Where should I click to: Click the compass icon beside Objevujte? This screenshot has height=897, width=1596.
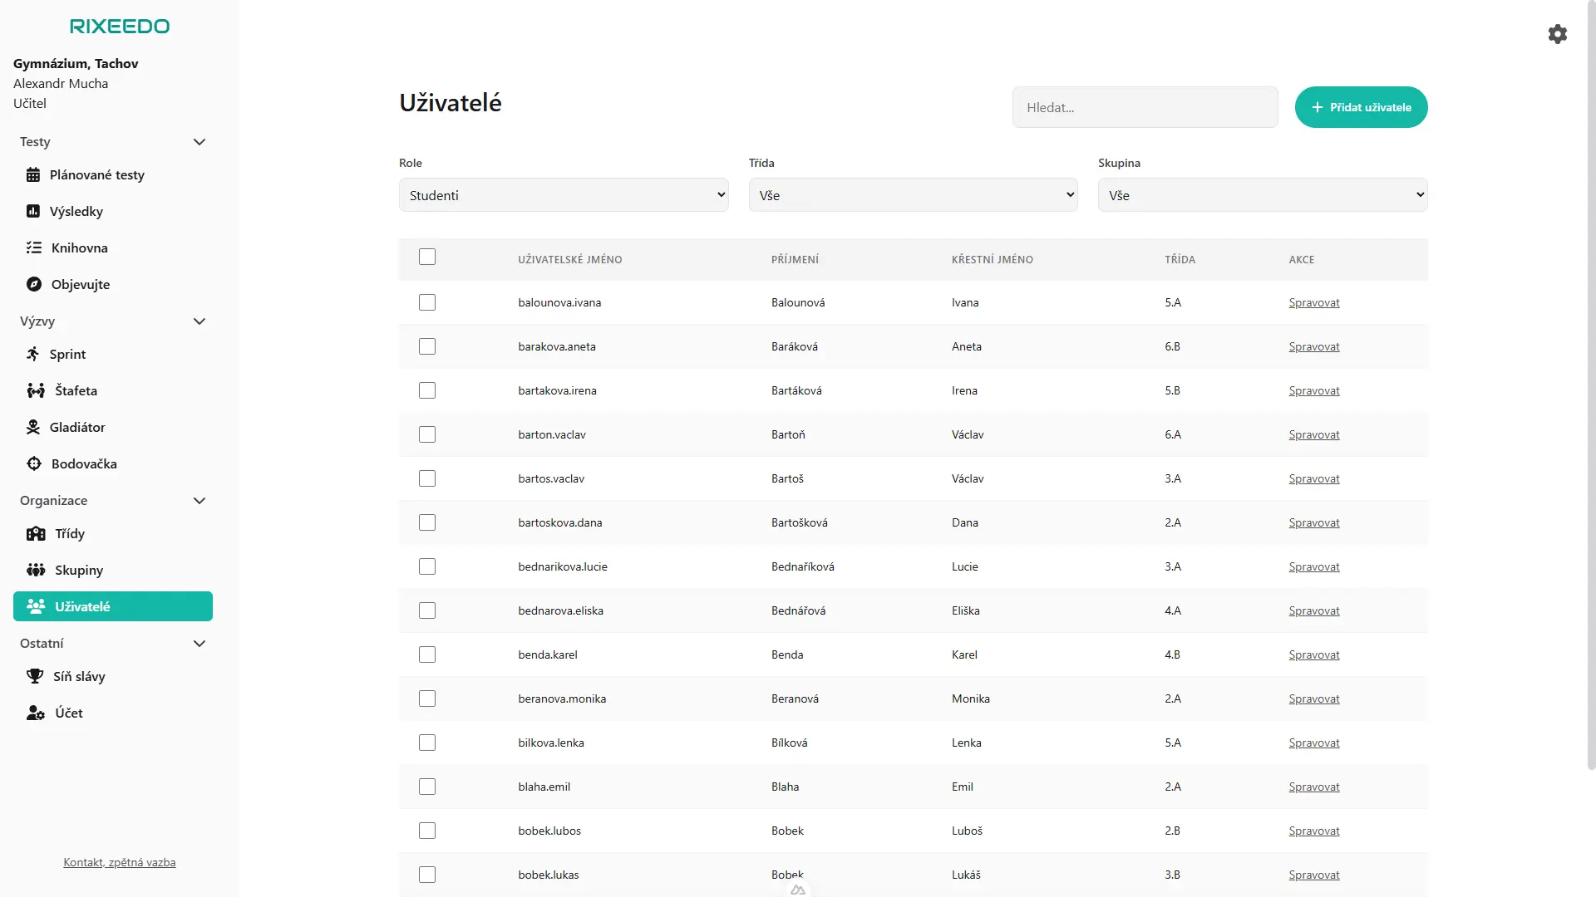point(34,285)
